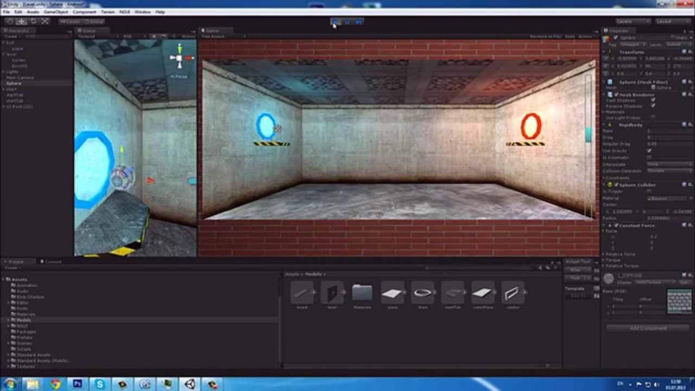Open Chrome from the taskbar
Image resolution: width=695 pixels, height=391 pixels.
(55, 384)
